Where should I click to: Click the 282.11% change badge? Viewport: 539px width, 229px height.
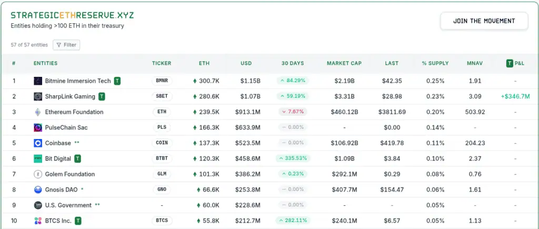click(293, 221)
